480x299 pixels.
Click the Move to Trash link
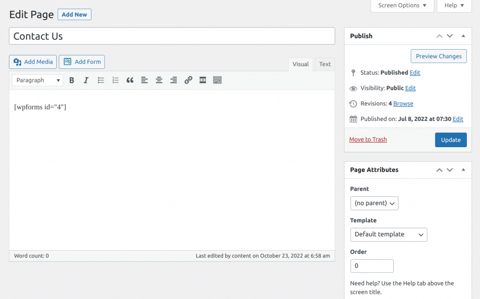(x=368, y=140)
